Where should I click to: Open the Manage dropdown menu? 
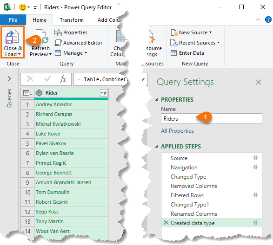[71, 53]
